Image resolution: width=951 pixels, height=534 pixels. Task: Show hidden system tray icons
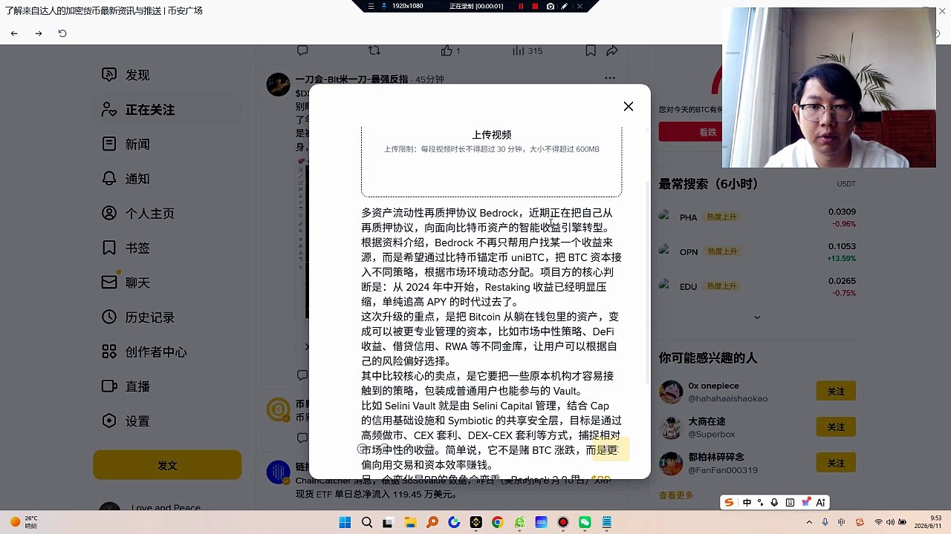(x=809, y=522)
